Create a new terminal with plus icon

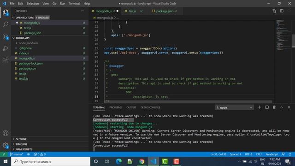(259, 107)
